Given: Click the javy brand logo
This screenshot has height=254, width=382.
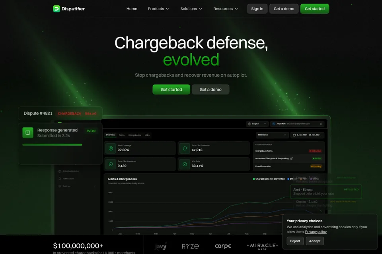Looking at the screenshot, I should 161,246.
